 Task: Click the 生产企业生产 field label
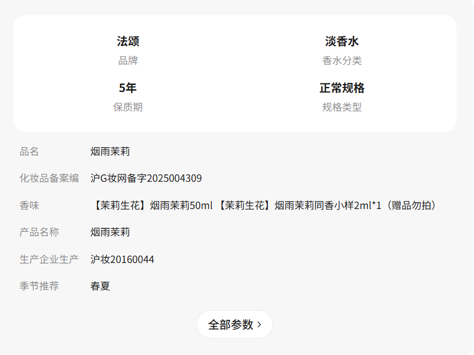(x=49, y=259)
